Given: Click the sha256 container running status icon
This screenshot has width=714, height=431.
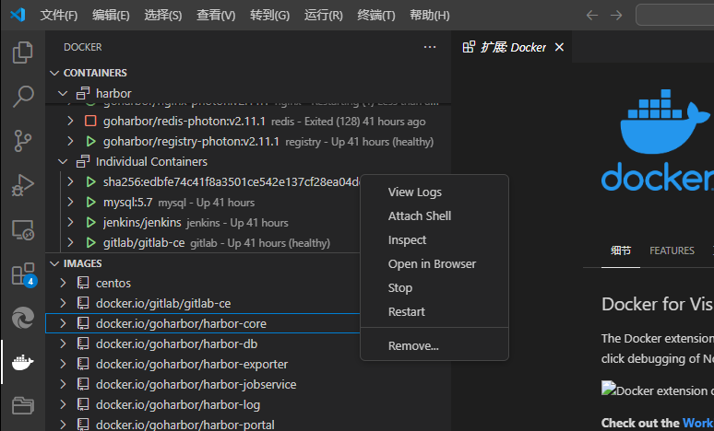Looking at the screenshot, I should point(90,181).
